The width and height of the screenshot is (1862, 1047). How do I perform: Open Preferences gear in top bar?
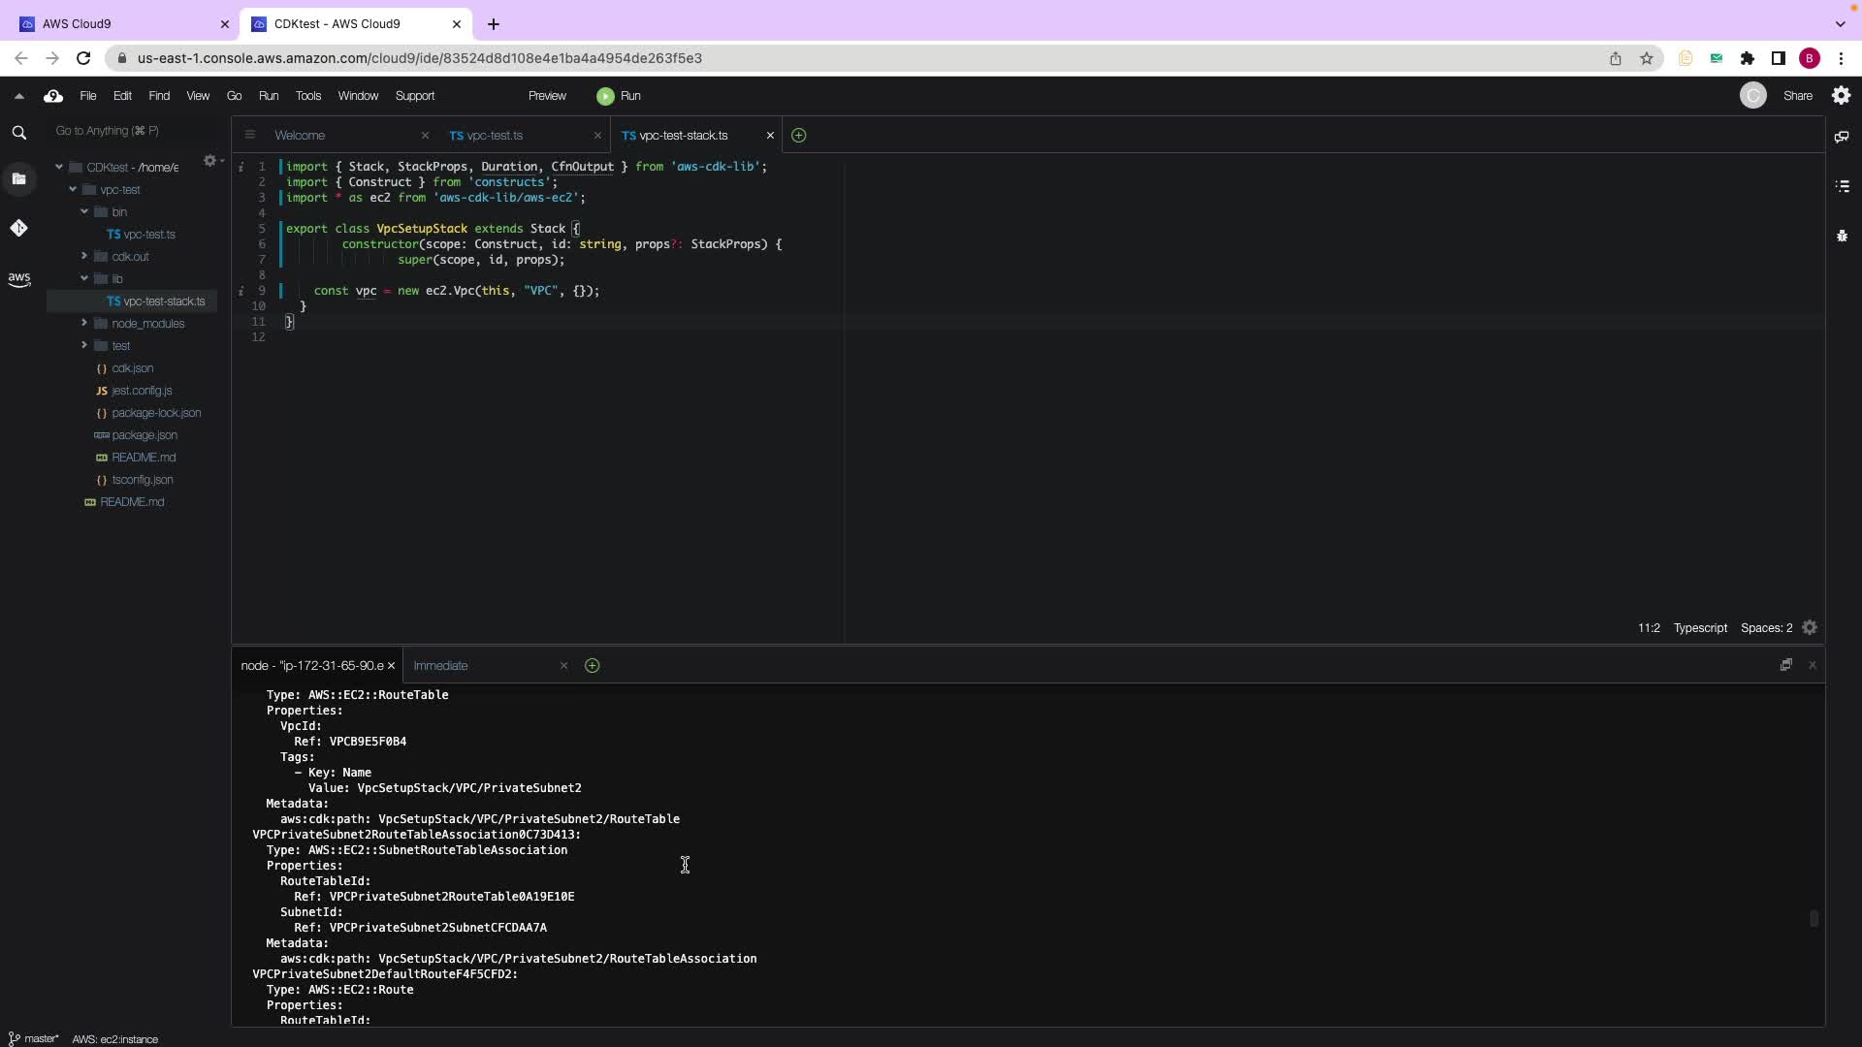(x=1841, y=95)
